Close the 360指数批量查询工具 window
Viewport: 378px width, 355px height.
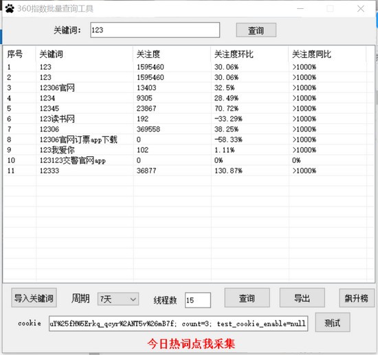[361, 9]
